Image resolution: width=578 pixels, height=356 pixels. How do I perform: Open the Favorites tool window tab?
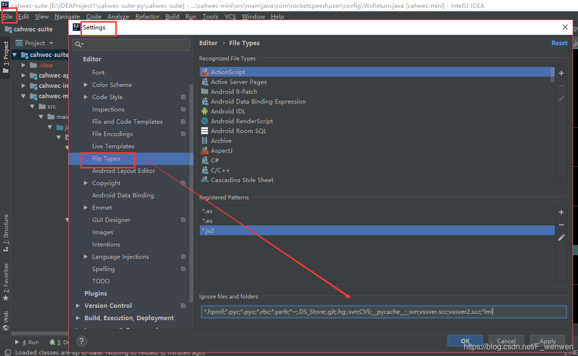tap(5, 281)
